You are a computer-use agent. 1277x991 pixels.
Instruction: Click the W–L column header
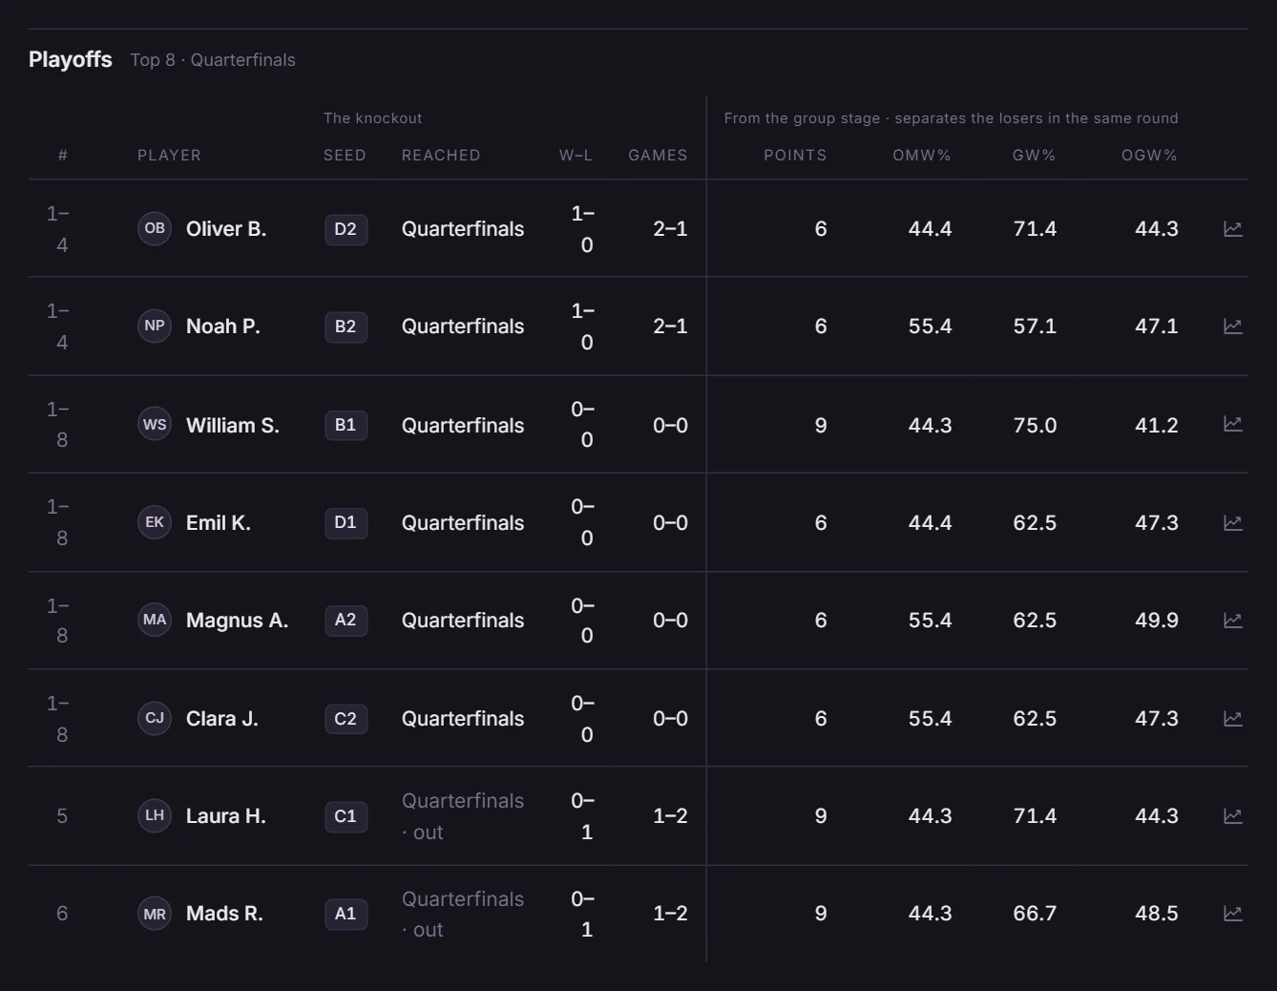coord(576,155)
